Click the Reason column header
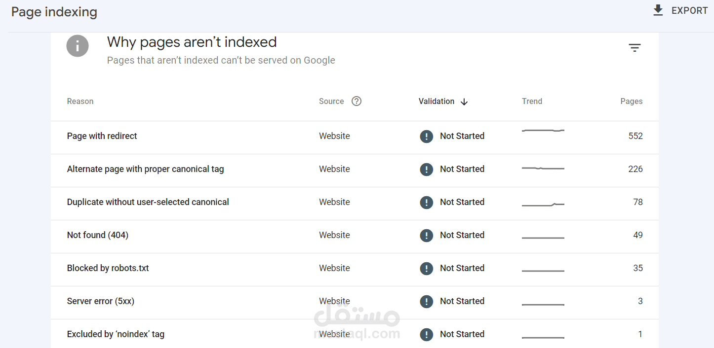This screenshot has height=348, width=714. click(x=80, y=101)
